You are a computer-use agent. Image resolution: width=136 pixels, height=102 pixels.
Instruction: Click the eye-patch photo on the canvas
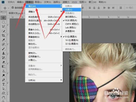tap(103, 73)
